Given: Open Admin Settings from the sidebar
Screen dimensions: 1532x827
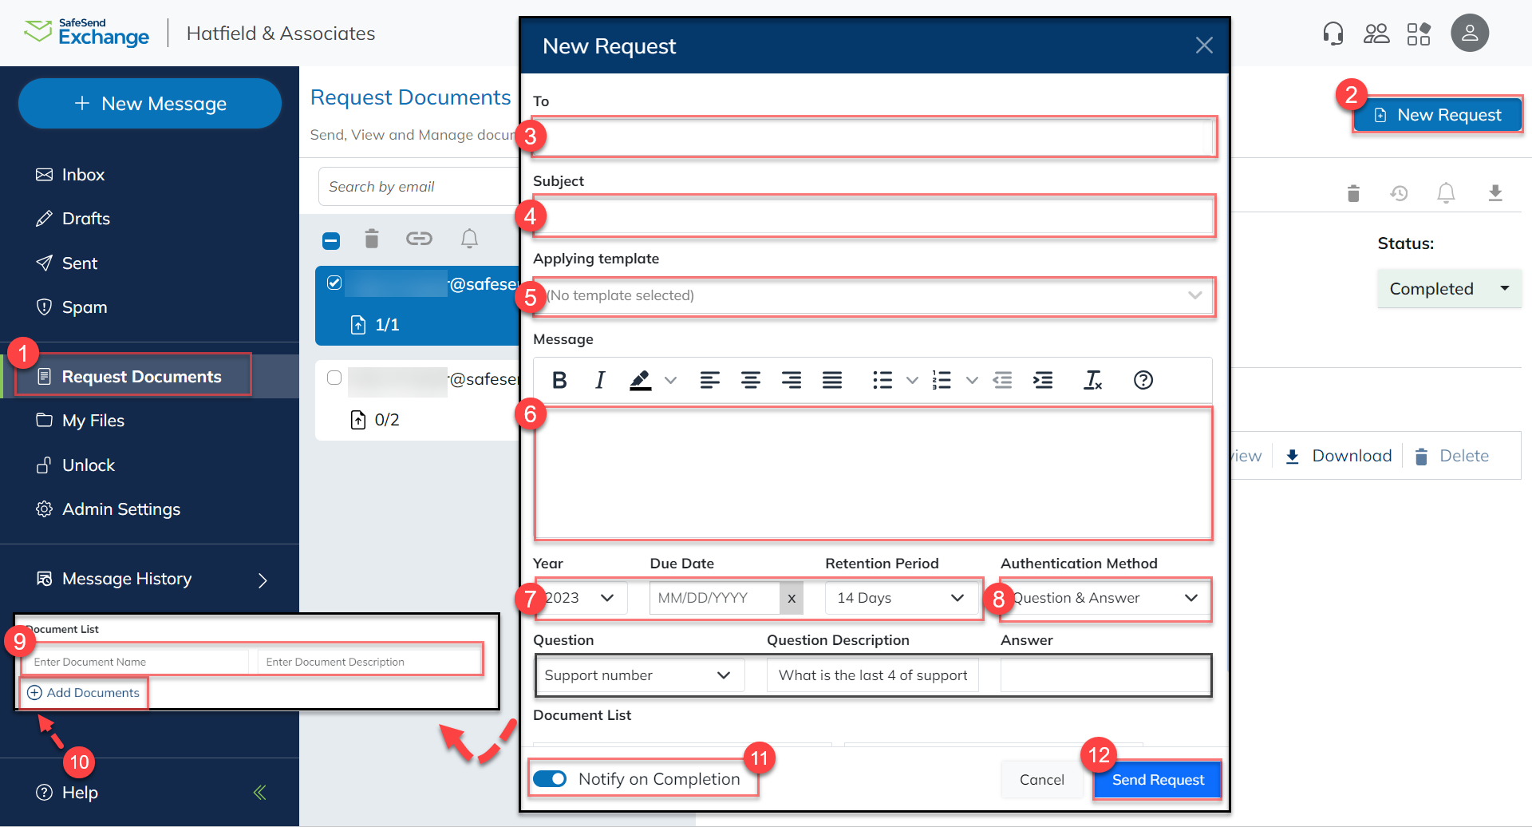Looking at the screenshot, I should 120,508.
